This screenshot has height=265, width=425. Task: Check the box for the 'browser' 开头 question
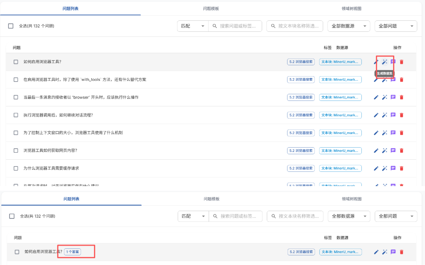click(16, 97)
